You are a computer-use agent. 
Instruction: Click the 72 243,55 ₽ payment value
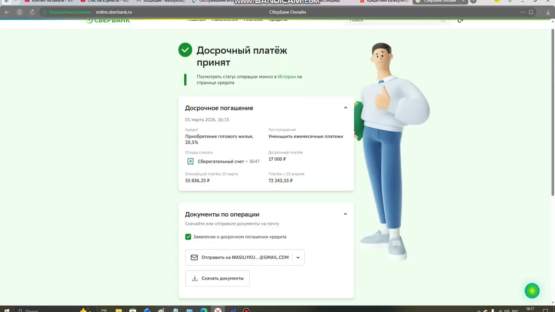281,181
